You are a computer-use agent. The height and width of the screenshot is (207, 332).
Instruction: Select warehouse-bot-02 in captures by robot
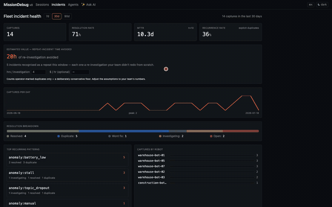[198, 172]
